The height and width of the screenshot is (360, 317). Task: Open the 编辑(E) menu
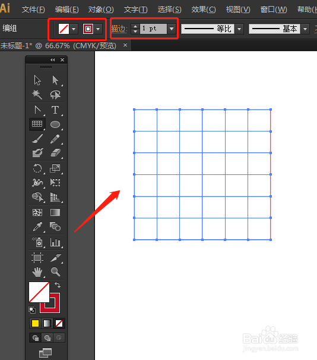coord(67,10)
